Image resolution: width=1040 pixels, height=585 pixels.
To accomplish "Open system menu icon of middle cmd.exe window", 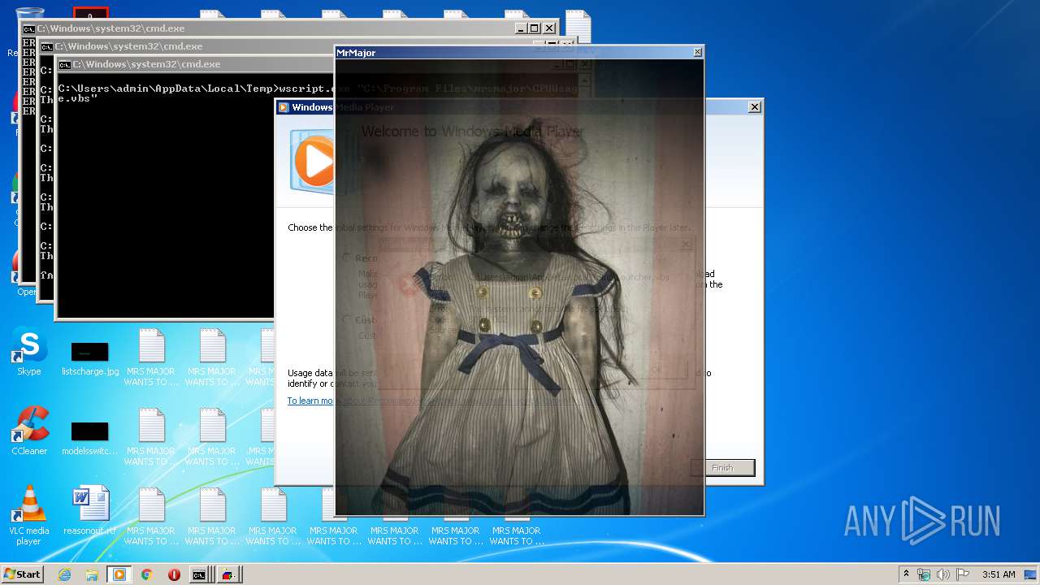I will tap(46, 46).
